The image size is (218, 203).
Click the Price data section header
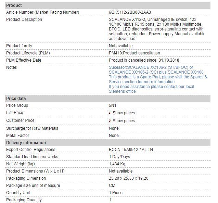point(16,99)
